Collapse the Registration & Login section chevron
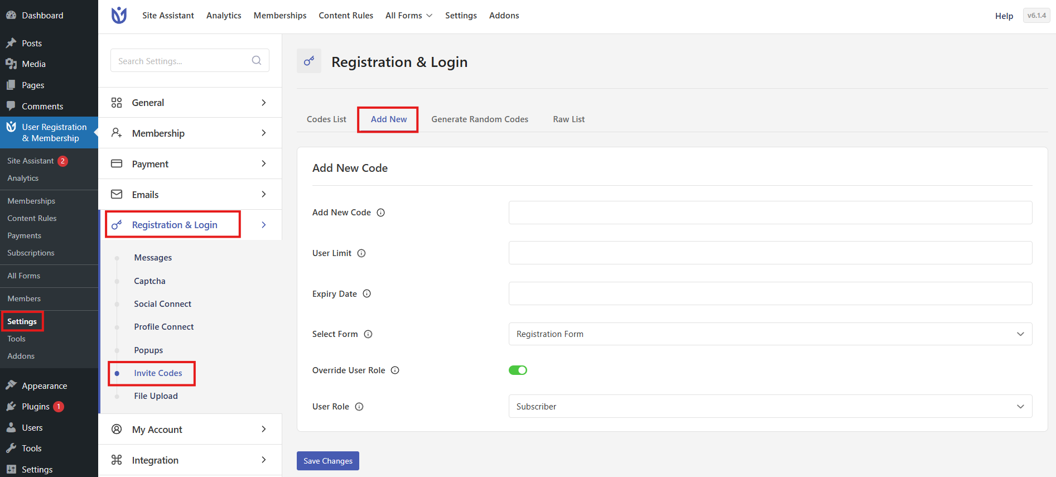Screen dimensions: 1056x477 (x=264, y=225)
